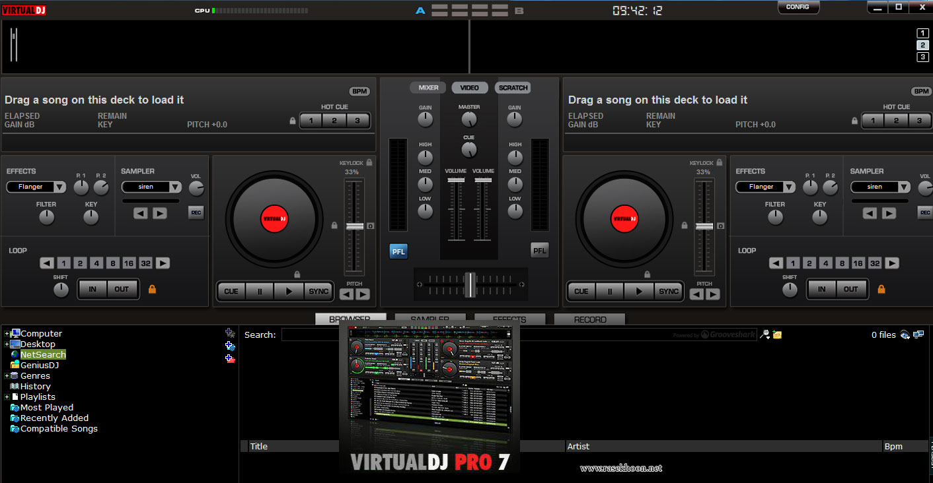
Task: Open the EFFECTS tab
Action: click(509, 319)
